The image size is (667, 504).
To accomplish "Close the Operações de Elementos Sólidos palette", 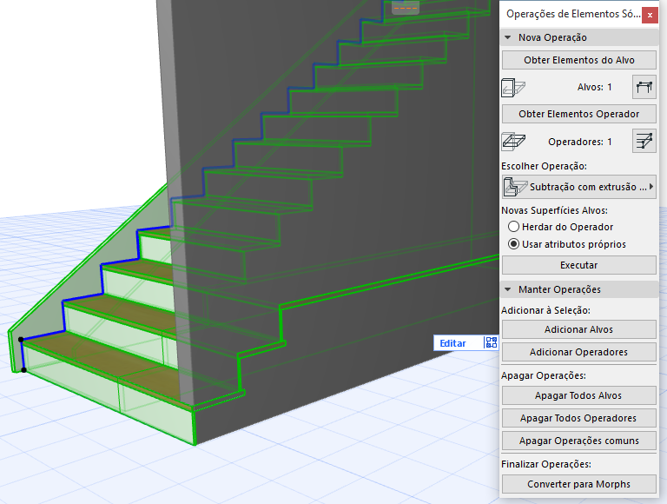I will tap(650, 16).
